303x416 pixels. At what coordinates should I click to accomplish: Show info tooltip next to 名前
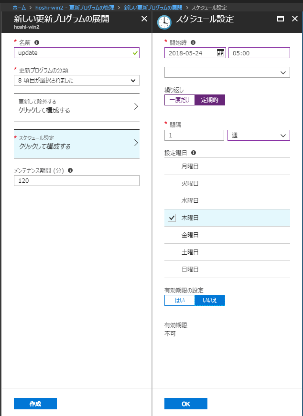(37, 42)
